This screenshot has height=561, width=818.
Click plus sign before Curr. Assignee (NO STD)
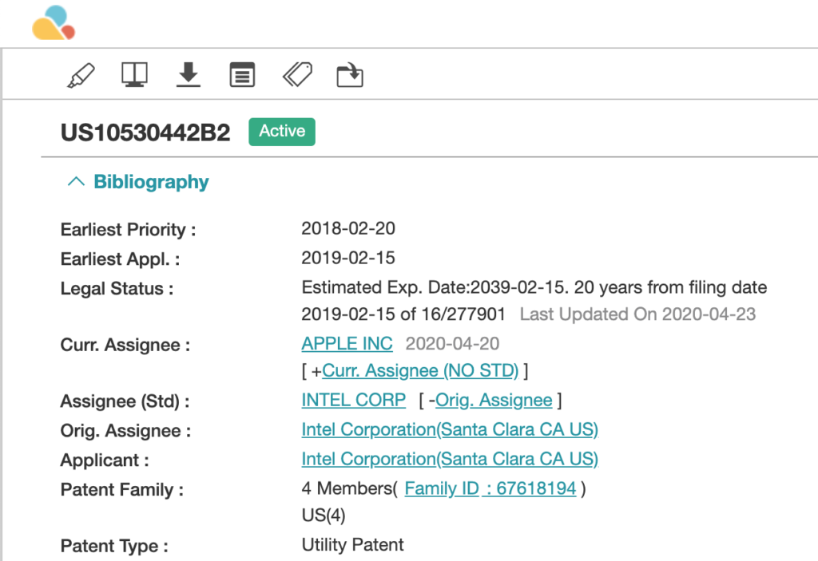coord(317,371)
